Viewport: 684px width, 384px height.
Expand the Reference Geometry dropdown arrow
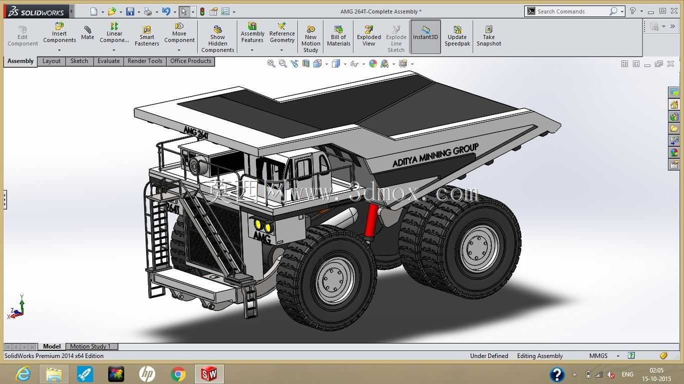click(281, 50)
